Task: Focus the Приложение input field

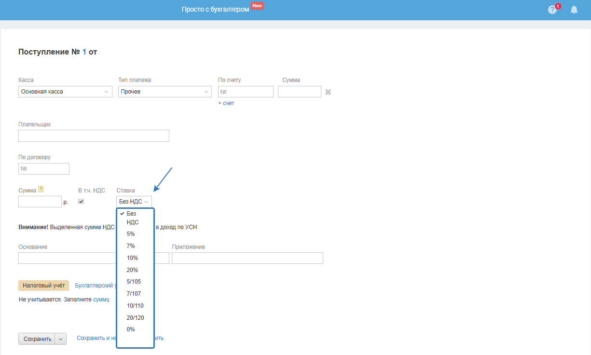Action: pyautogui.click(x=247, y=258)
